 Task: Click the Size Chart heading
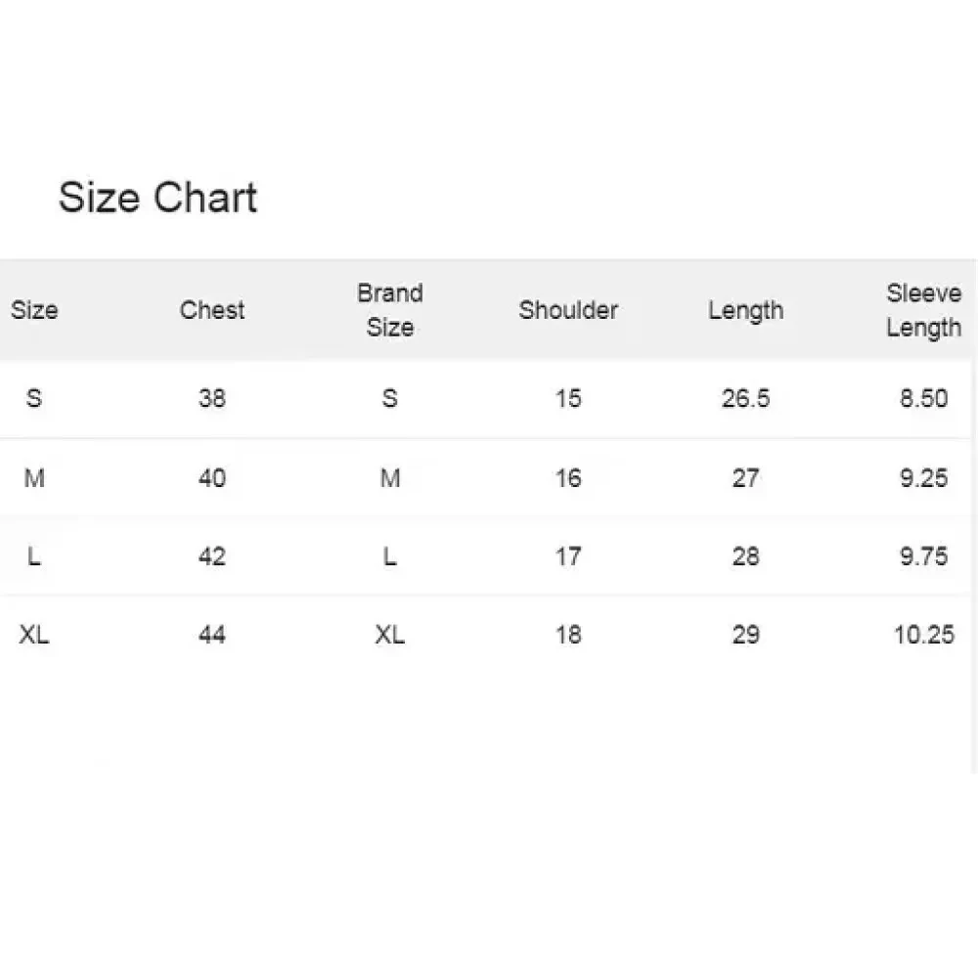157,198
